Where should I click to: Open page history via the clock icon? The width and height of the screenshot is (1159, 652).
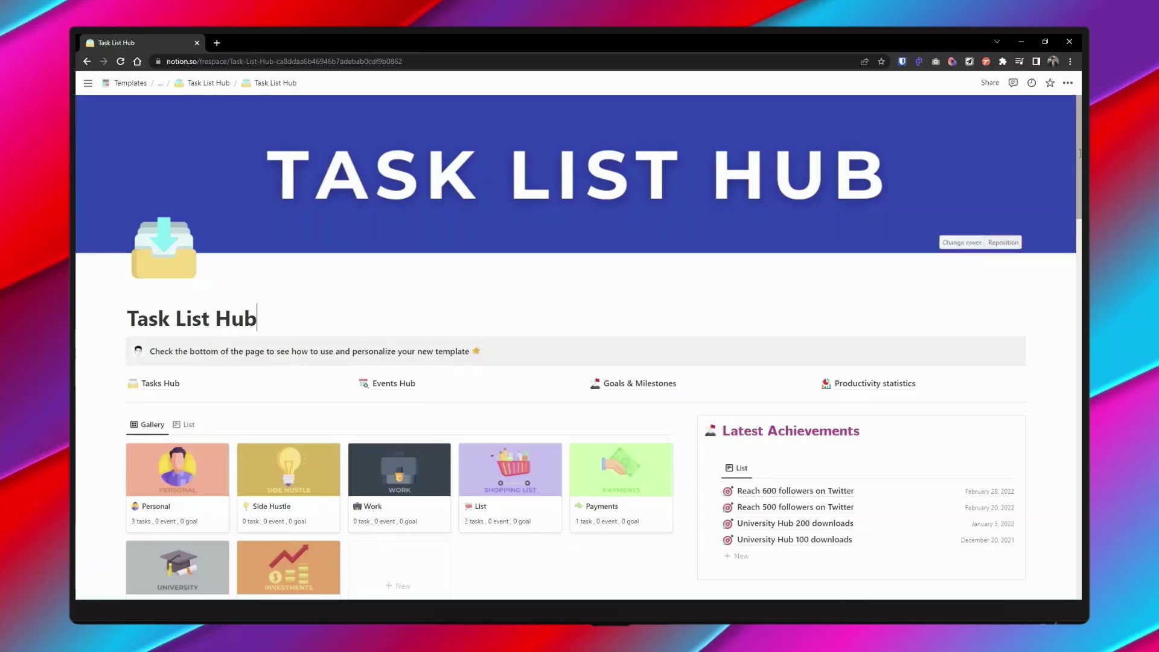point(1031,83)
